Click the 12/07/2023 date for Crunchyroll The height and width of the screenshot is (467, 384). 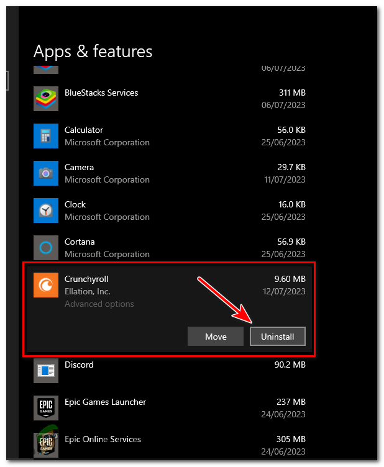(284, 291)
